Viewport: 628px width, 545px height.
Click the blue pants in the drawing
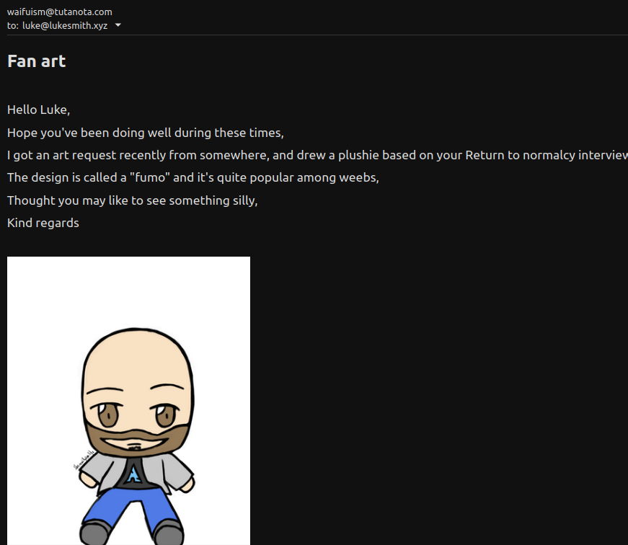131,508
